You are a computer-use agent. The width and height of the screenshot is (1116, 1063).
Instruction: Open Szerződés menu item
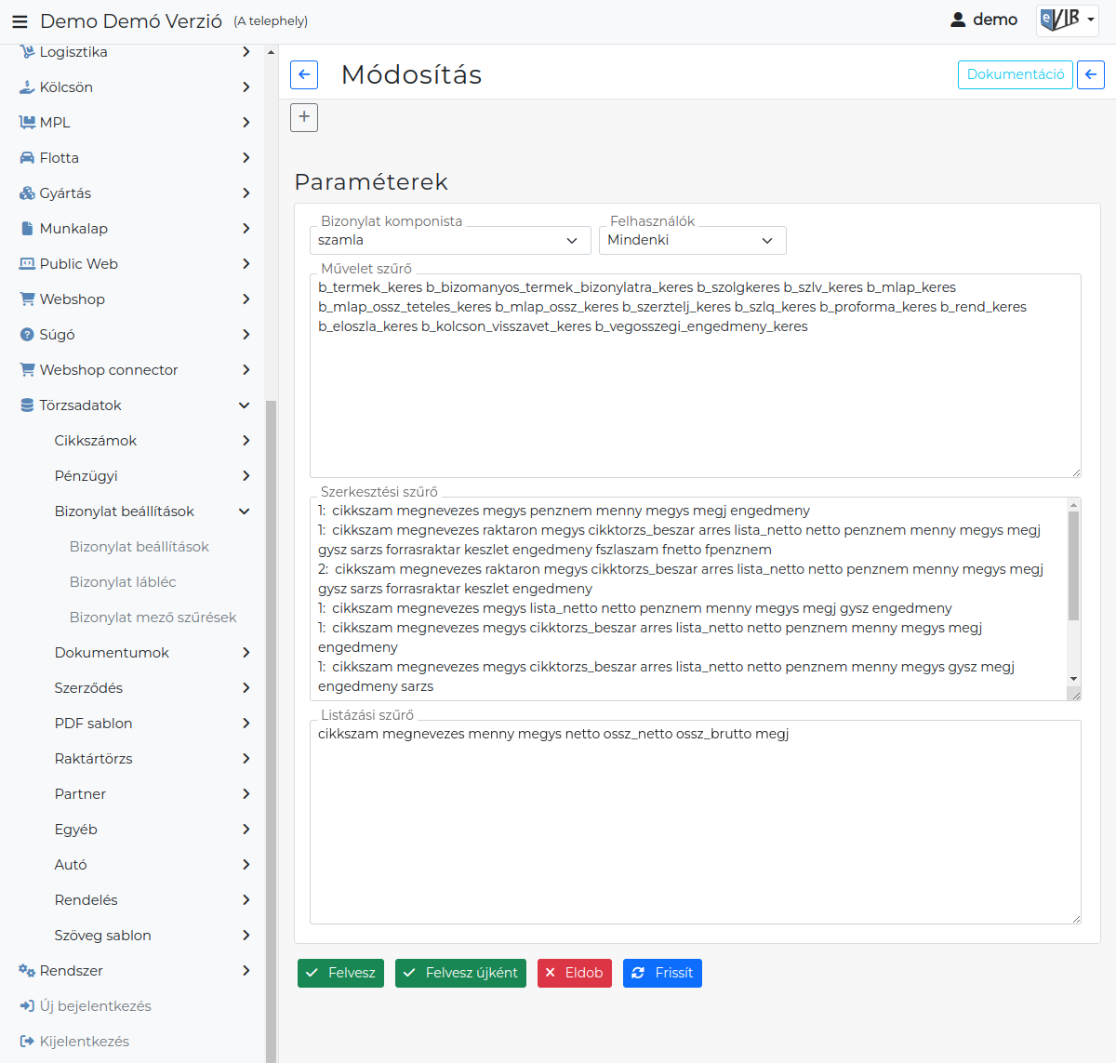coord(88,688)
